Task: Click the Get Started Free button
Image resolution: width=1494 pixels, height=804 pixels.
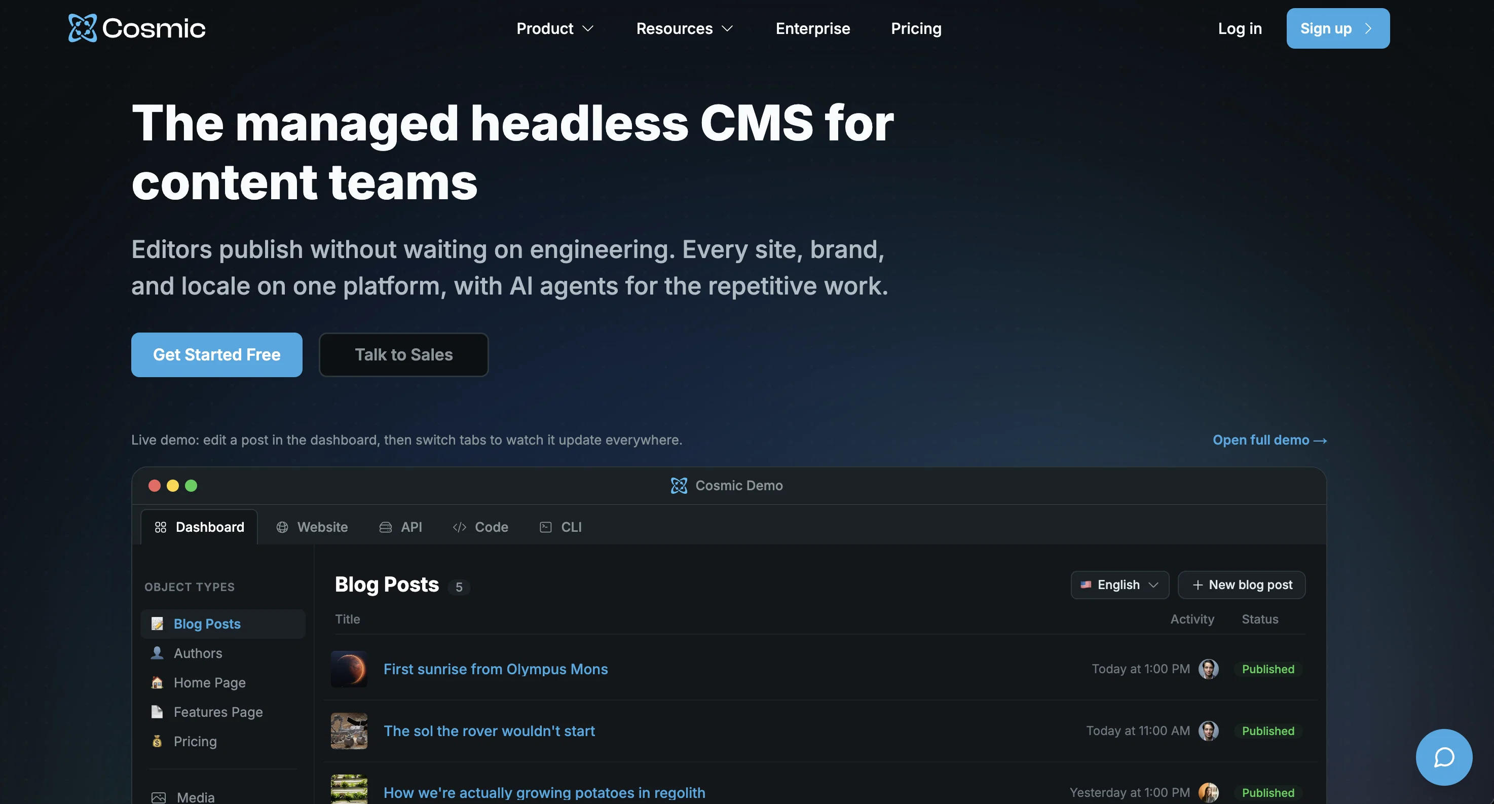Action: point(216,354)
